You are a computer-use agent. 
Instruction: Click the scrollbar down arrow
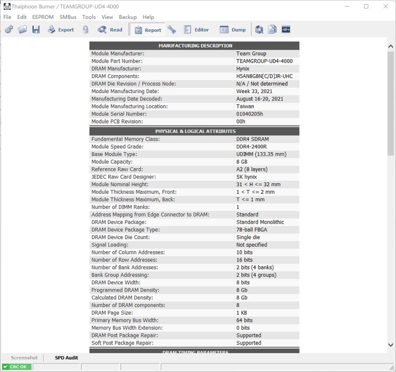pyautogui.click(x=391, y=345)
